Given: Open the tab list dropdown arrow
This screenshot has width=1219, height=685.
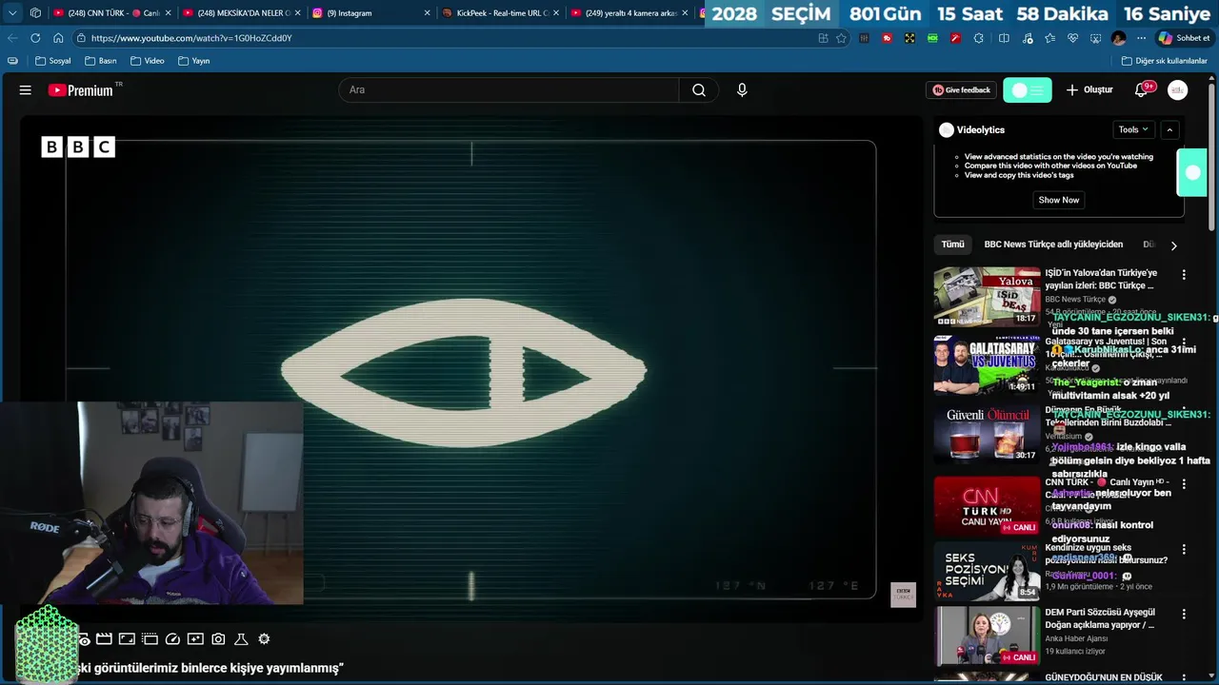Looking at the screenshot, I should (x=12, y=13).
